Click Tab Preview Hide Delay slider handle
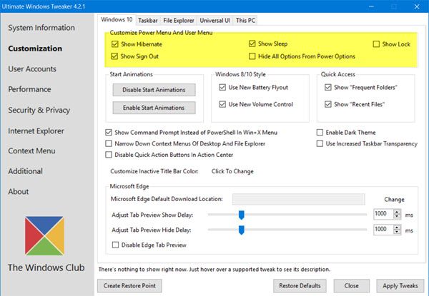The width and height of the screenshot is (429, 296). point(242,230)
